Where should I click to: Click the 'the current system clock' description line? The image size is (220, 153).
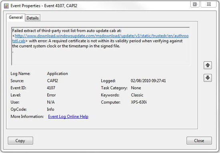pyautogui.click(x=66, y=46)
